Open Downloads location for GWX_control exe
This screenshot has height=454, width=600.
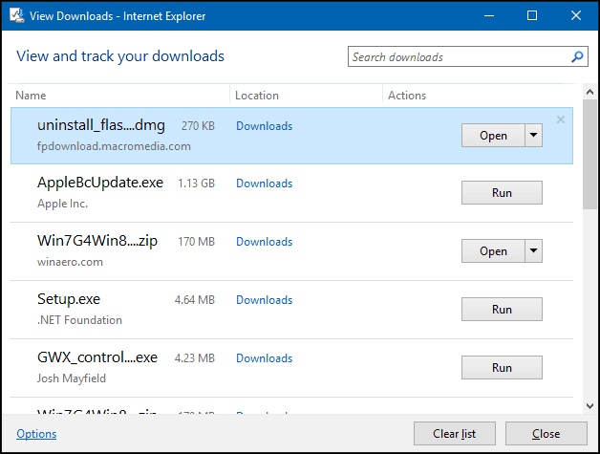(x=265, y=357)
